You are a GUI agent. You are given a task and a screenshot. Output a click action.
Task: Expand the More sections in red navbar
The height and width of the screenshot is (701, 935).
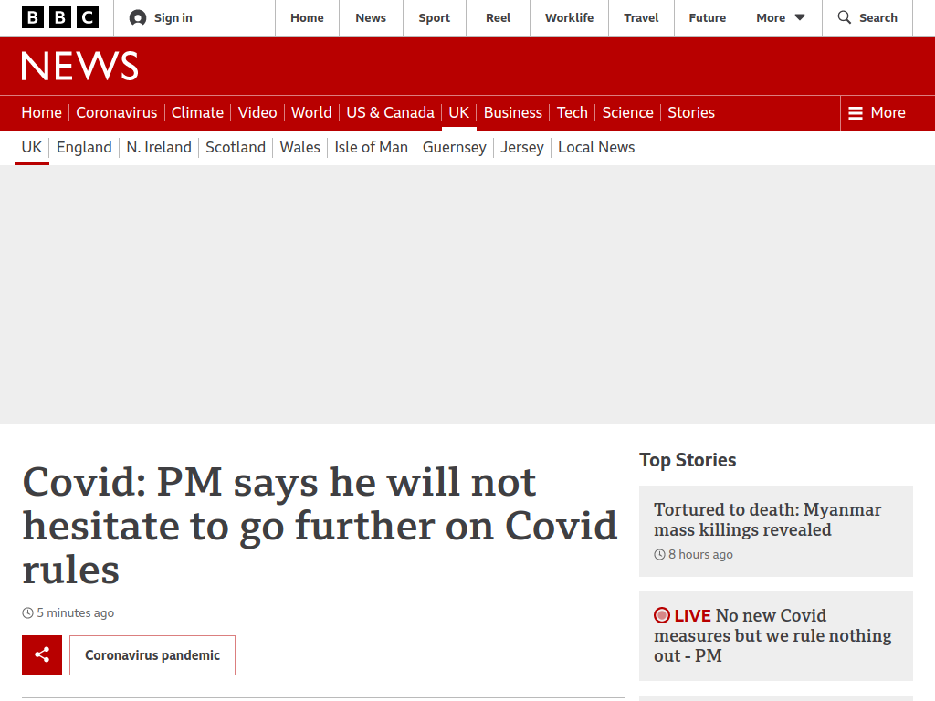point(877,112)
